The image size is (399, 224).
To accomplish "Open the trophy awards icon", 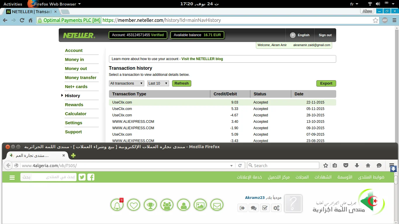I will [150, 205].
